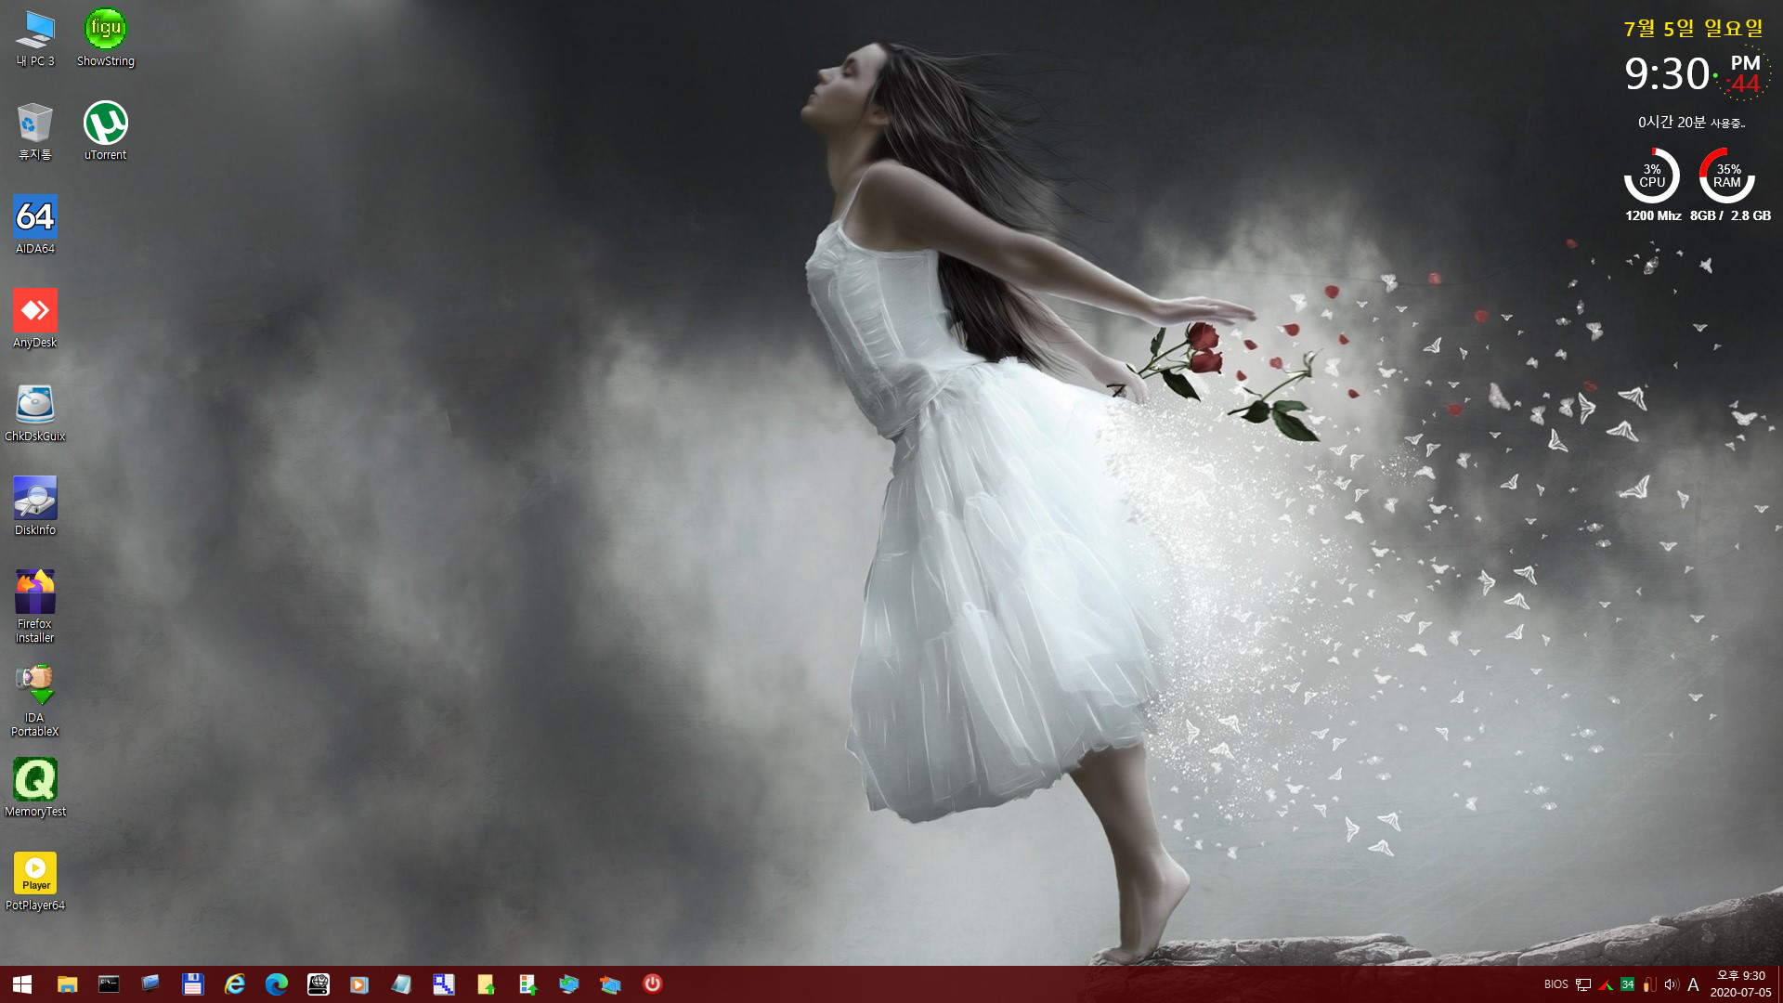
Task: Select the MemoryTest desktop icon
Action: tap(35, 788)
